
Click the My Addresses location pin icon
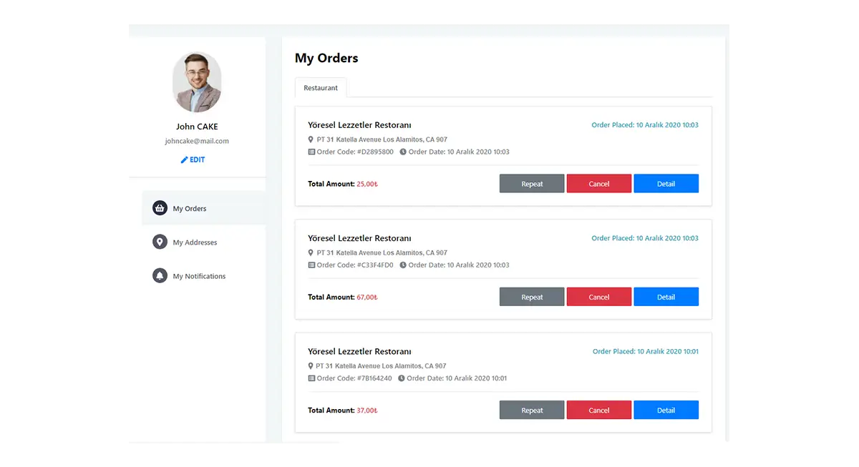160,242
